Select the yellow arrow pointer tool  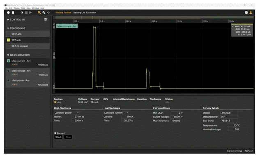39,12
